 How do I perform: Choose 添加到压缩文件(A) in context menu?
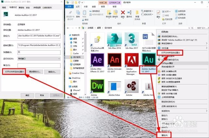click(170, 36)
